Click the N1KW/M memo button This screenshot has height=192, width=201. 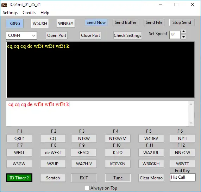coord(118,138)
